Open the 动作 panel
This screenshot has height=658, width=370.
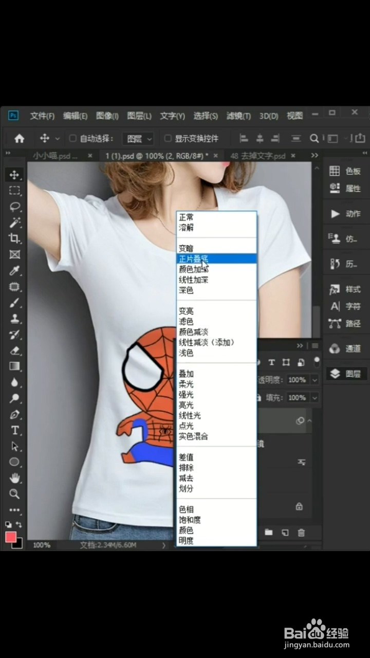pos(345,214)
